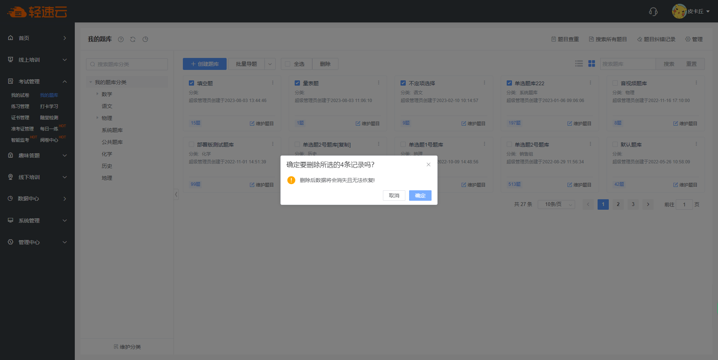Confirm deletion with 确定 button
This screenshot has height=360, width=718.
[x=420, y=196]
